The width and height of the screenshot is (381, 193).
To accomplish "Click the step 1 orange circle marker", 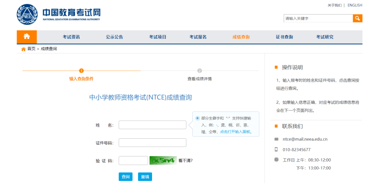I will 81,71.
